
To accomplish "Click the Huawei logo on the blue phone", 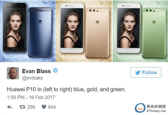I will pos(40,21).
